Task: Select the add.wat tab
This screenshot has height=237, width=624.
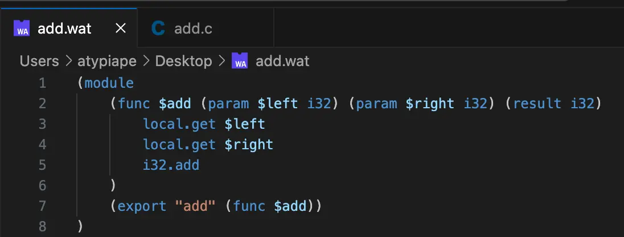Action: coord(68,28)
